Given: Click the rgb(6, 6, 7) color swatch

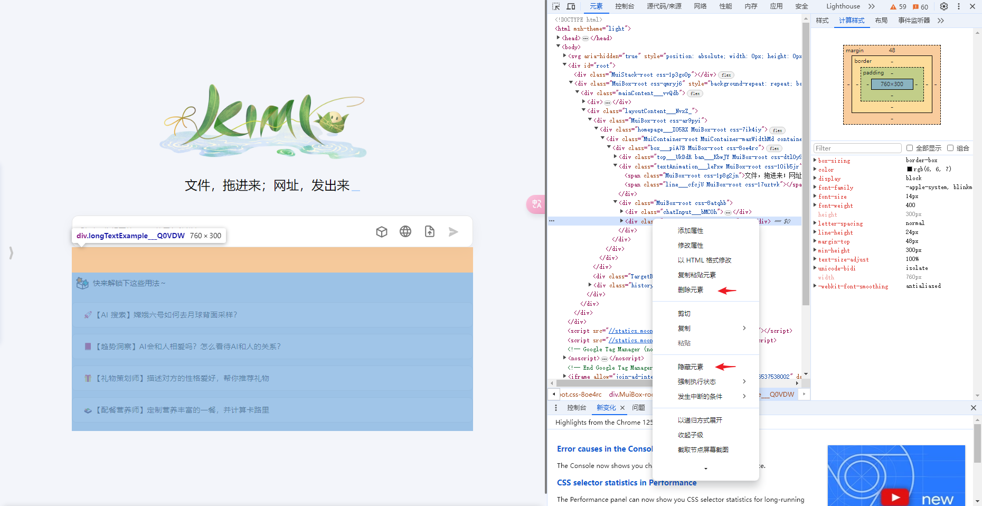Looking at the screenshot, I should coord(910,170).
